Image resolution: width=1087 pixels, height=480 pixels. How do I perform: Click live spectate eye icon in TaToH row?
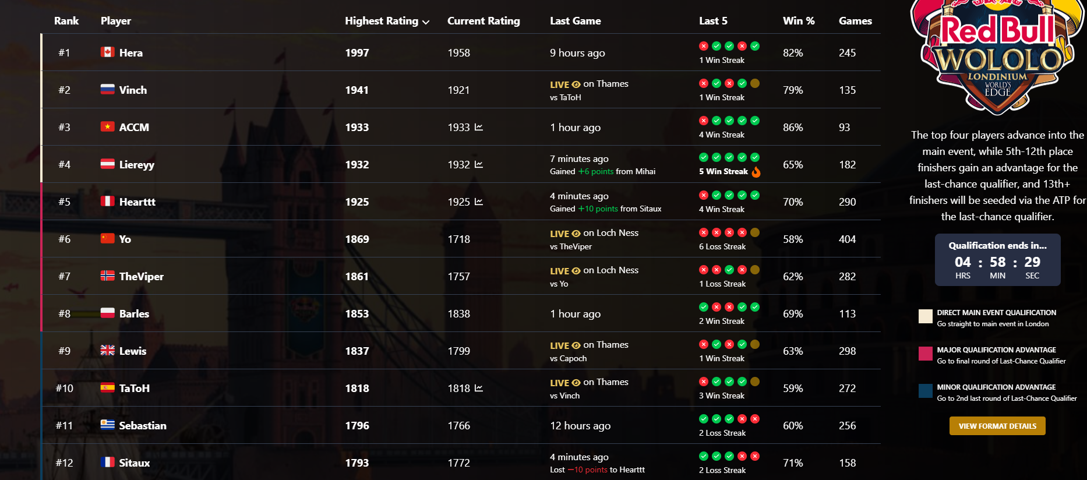(576, 383)
